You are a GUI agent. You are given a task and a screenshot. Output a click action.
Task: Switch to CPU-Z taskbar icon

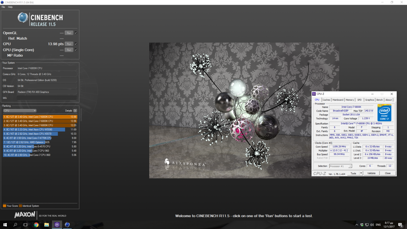coord(57,225)
